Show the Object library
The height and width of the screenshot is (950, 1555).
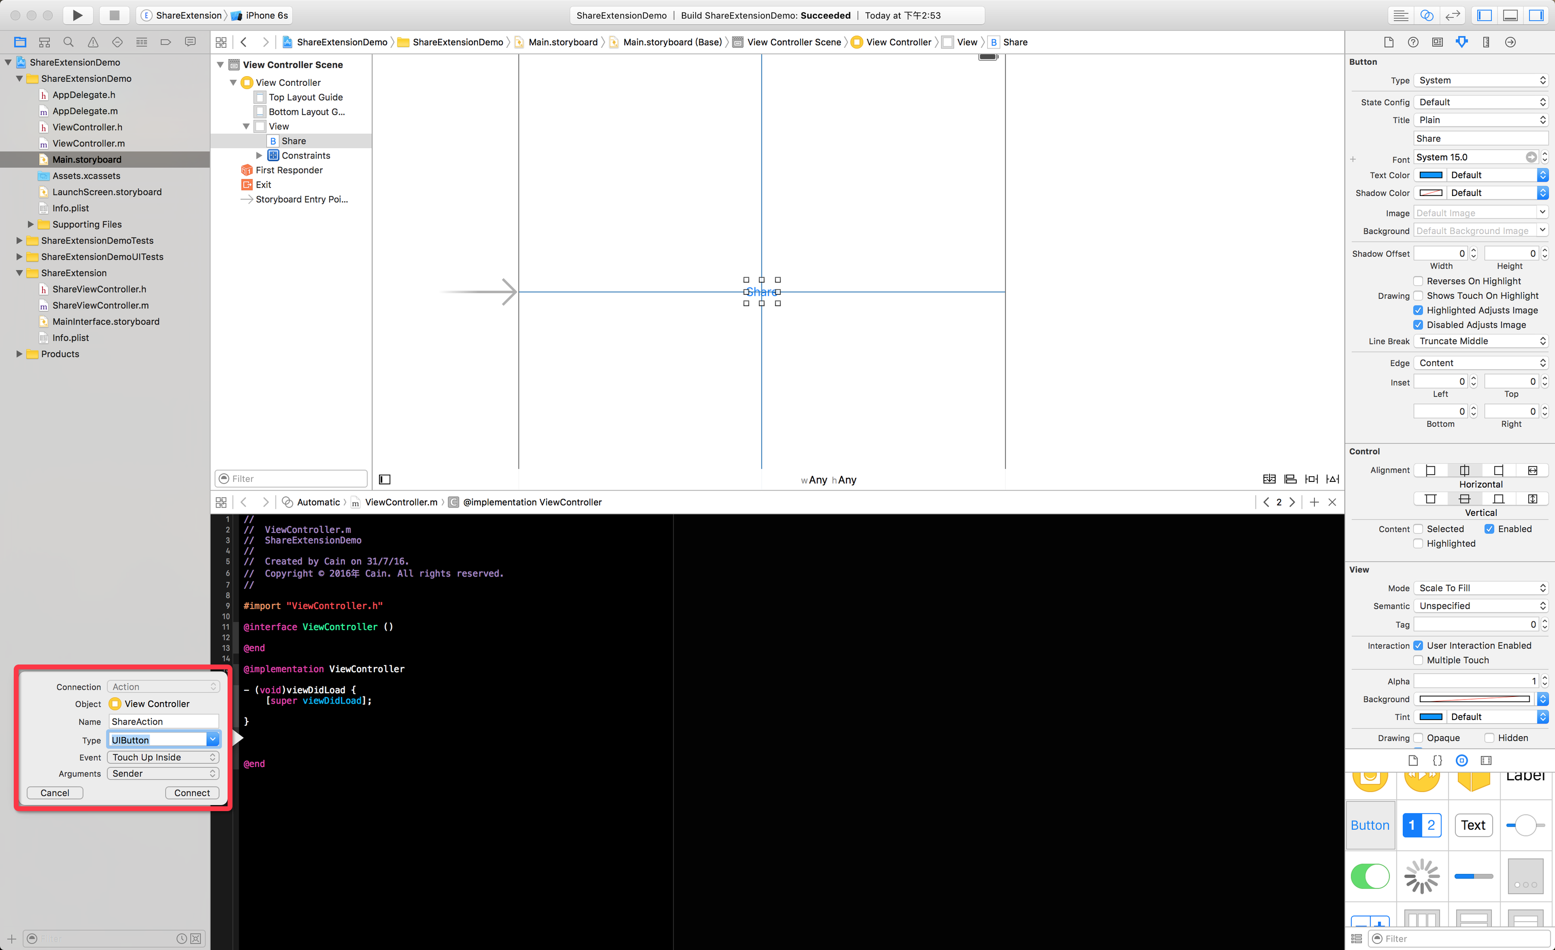(x=1461, y=761)
